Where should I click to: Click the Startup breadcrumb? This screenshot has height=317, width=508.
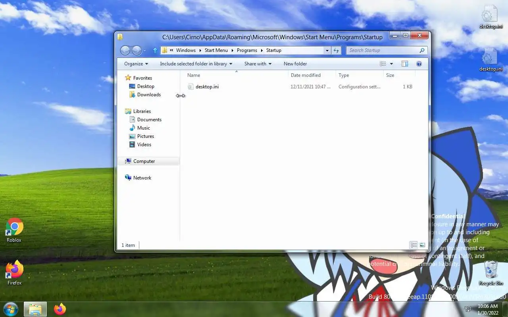pos(274,50)
